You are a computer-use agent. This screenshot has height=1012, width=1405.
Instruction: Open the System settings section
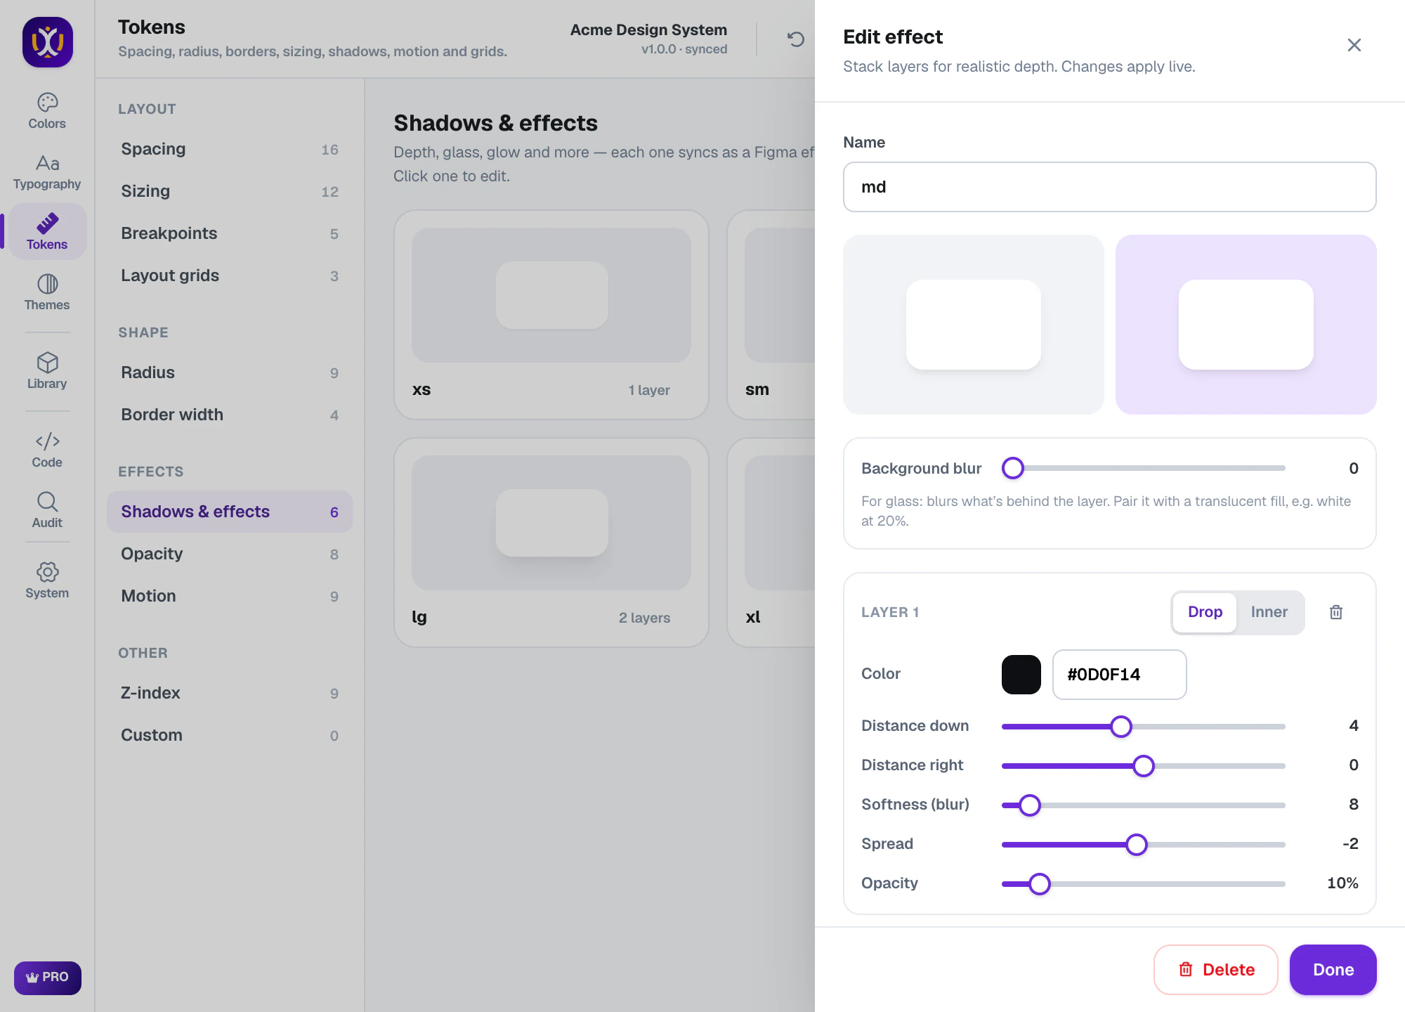[47, 580]
